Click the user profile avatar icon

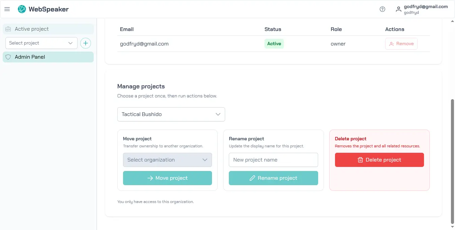click(x=398, y=9)
